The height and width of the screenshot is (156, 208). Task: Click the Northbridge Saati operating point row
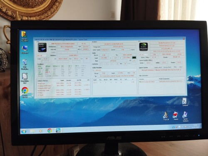64,90
